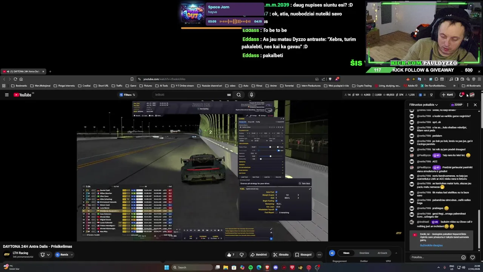Click the YouTube search magnifier button

point(238,95)
